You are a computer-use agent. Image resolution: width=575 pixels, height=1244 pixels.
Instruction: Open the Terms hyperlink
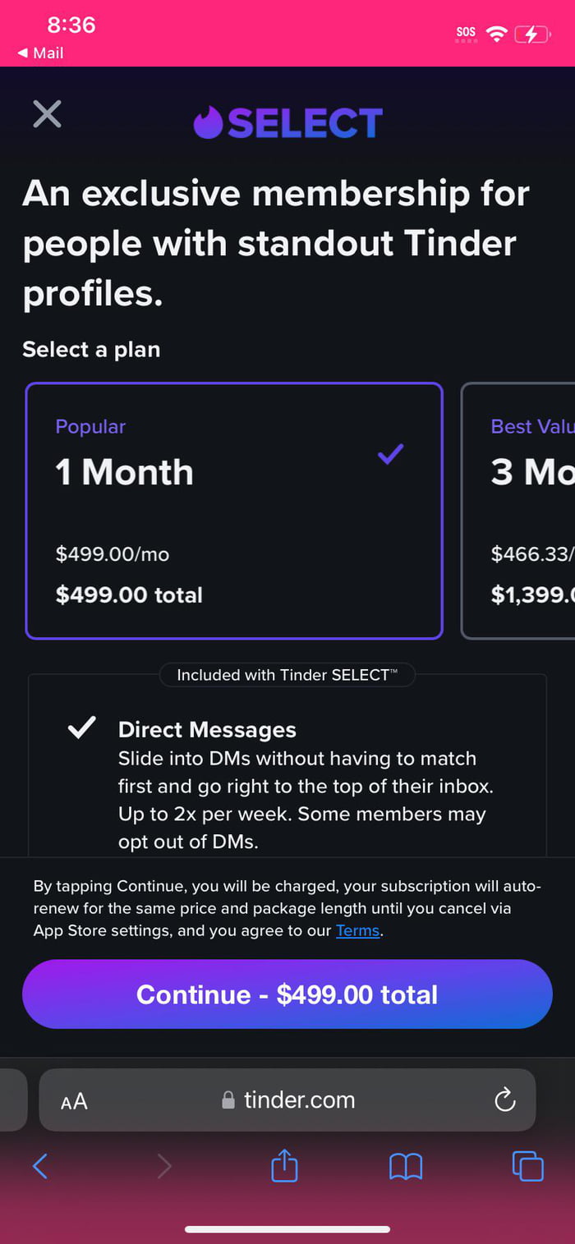357,930
